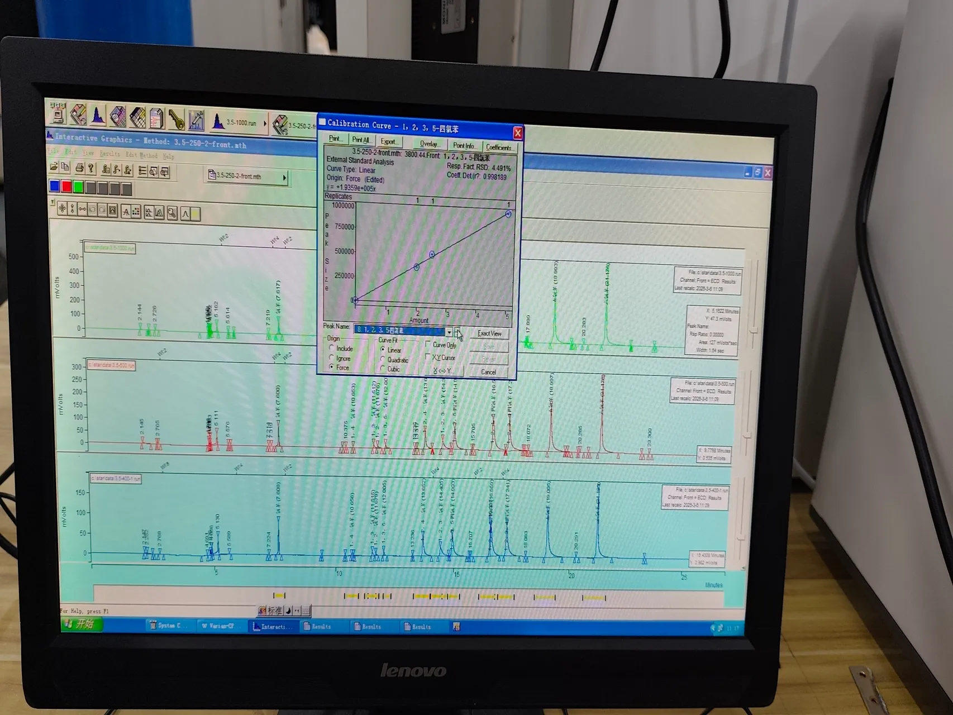Viewport: 953px width, 715px height.
Task: Select the Ignore origin option
Action: click(x=331, y=357)
